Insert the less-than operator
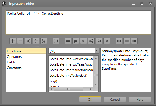 (x=83, y=41)
